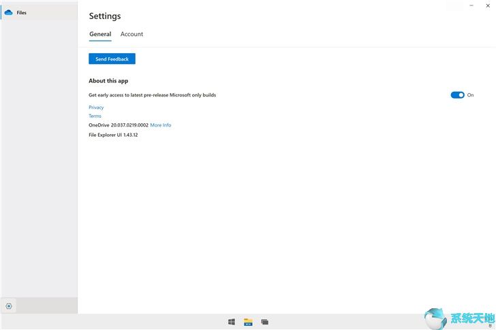Click the early access pre-release builds description
496x330 pixels.
[153, 95]
